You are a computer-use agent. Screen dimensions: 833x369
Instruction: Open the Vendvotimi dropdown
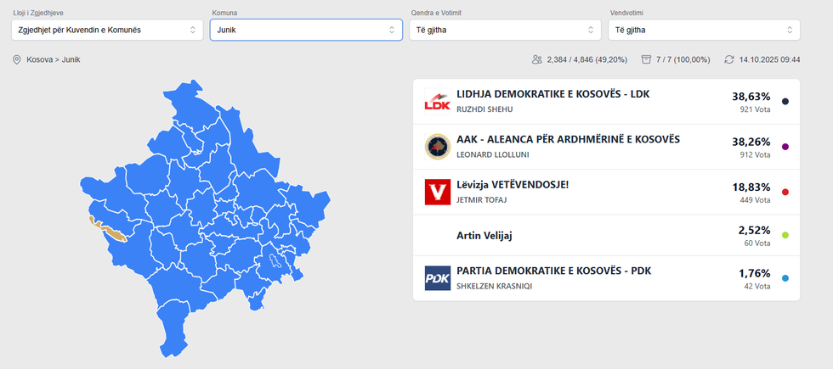coord(704,30)
